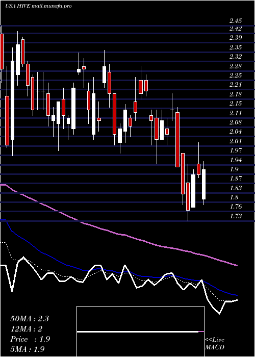Click the '12MA : 2' indicator text
Viewport: 255px width, 357px height.
point(27,329)
